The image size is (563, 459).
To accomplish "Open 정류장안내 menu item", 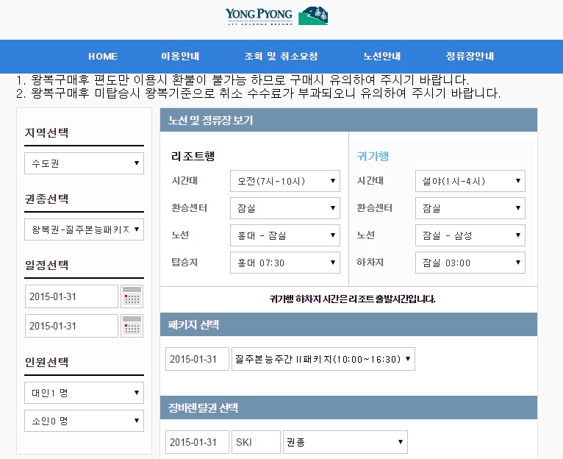I will tap(470, 56).
